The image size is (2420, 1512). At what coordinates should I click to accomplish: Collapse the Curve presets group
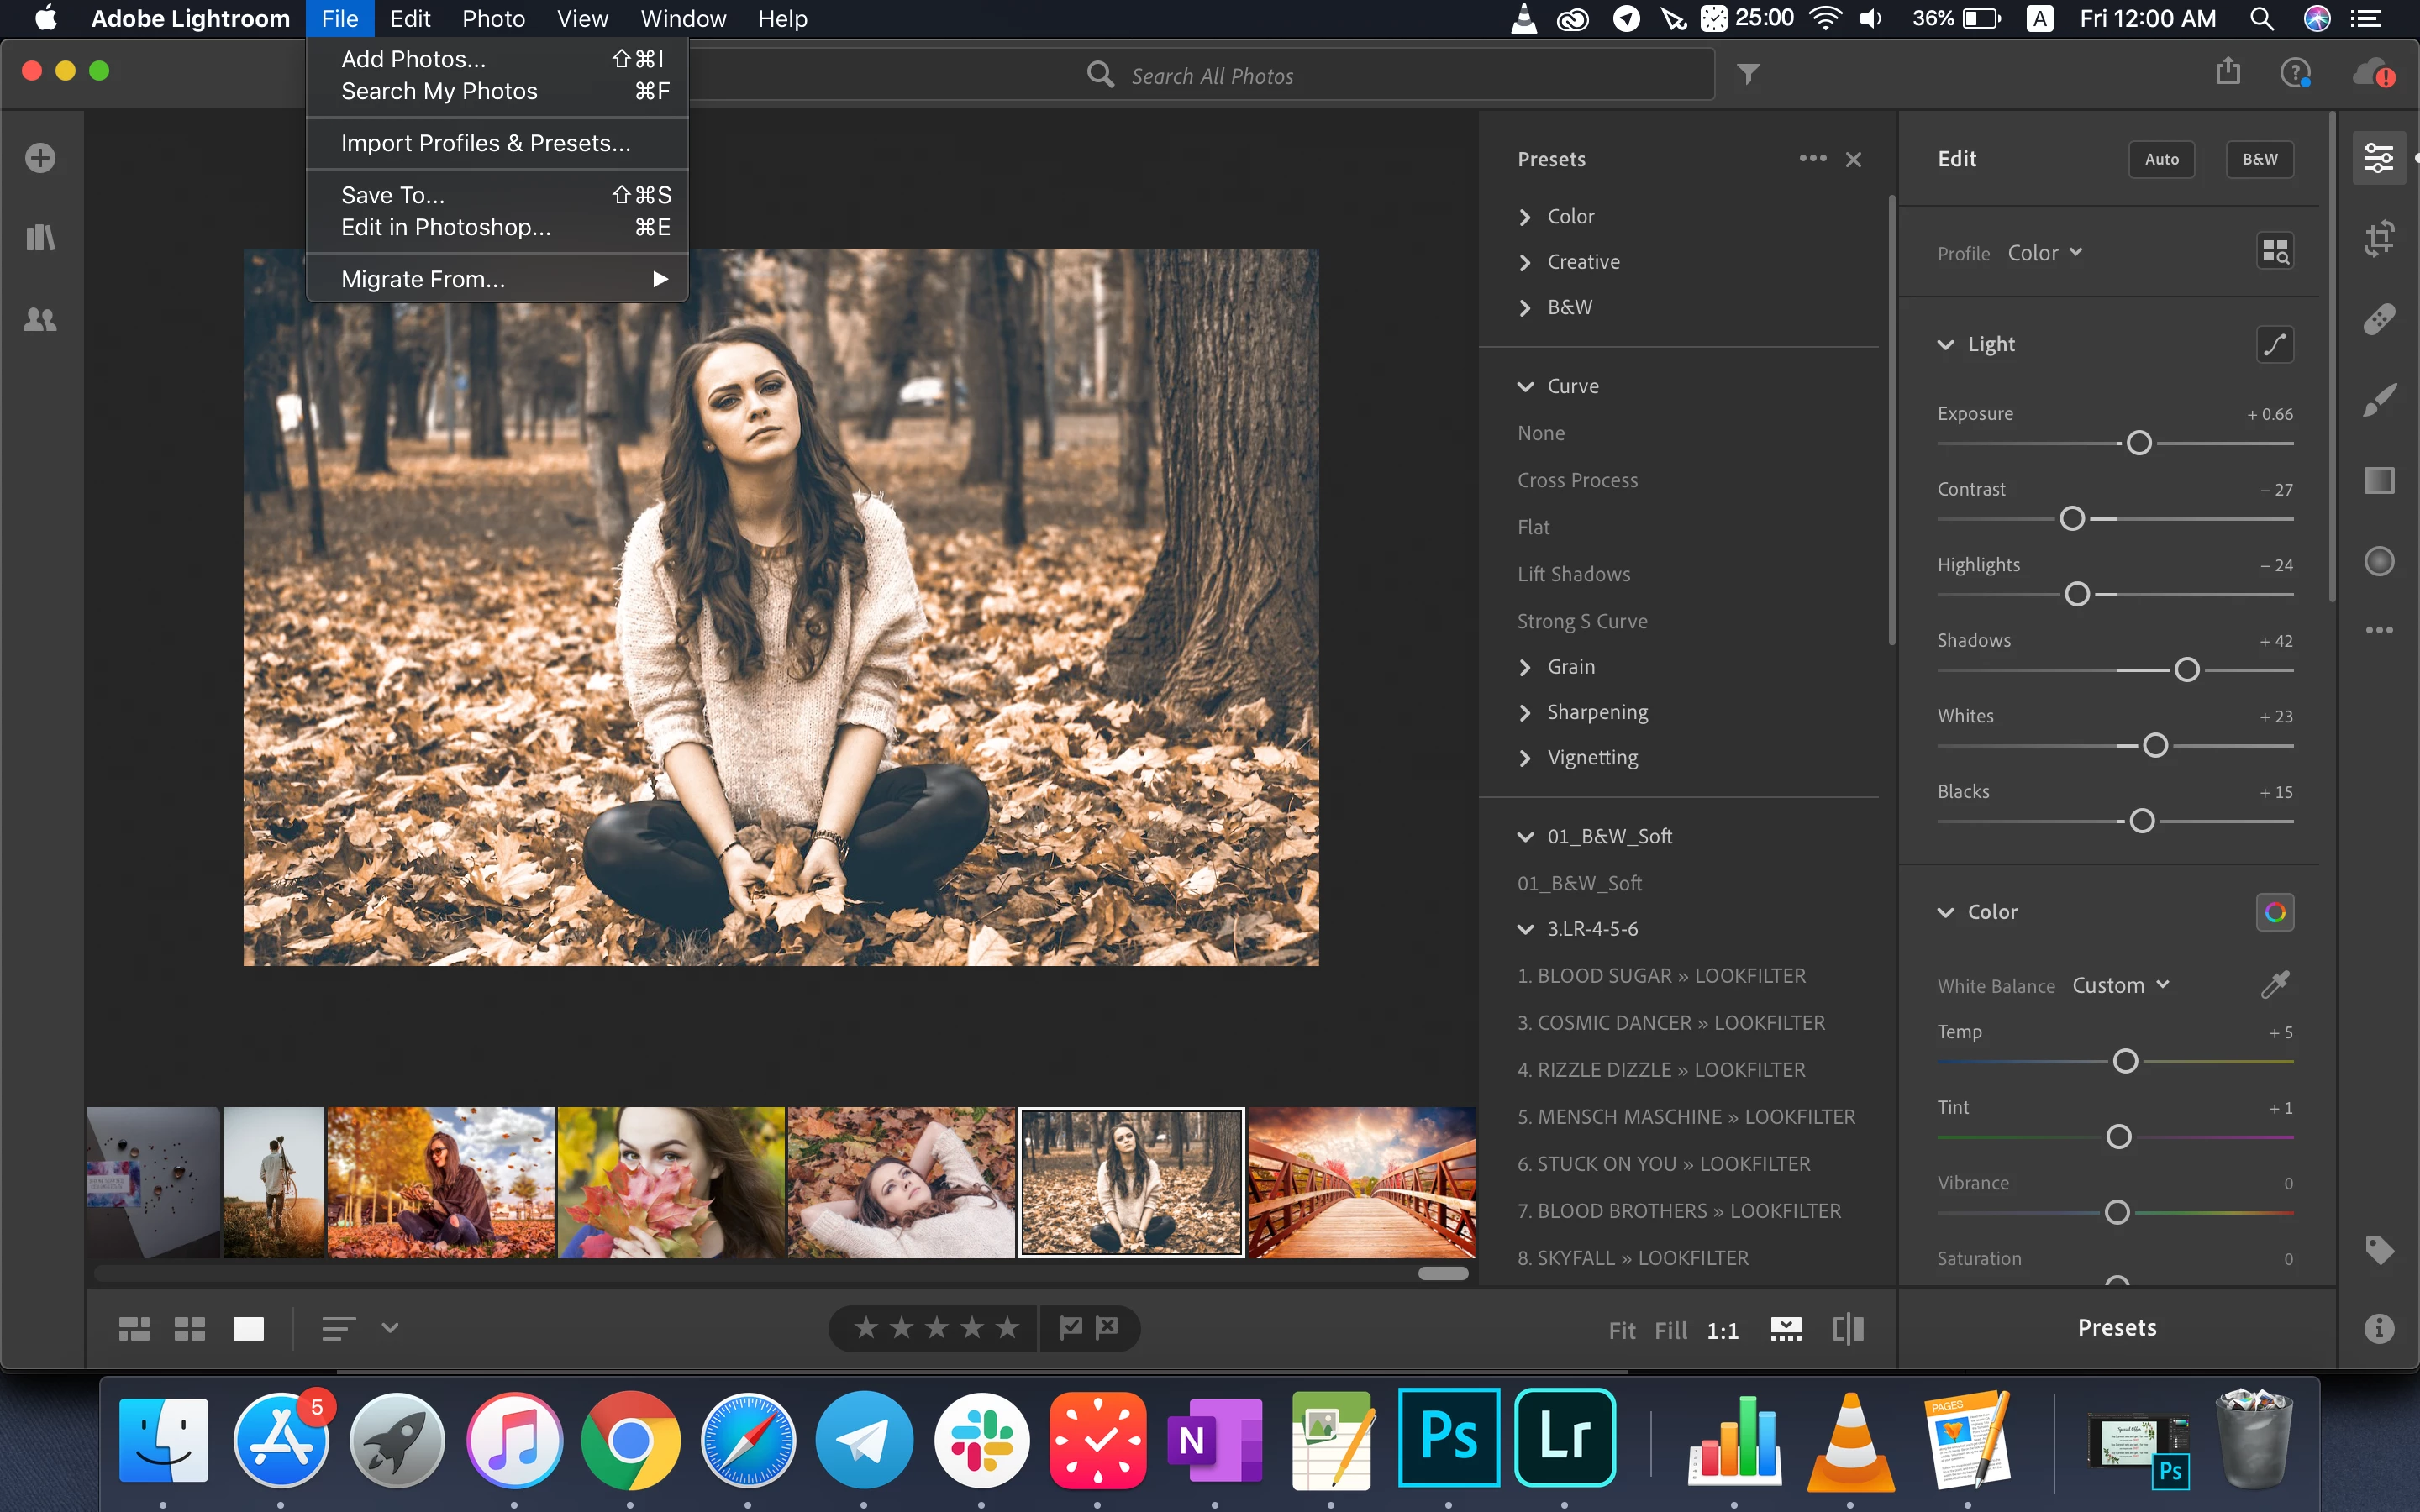pos(1526,386)
